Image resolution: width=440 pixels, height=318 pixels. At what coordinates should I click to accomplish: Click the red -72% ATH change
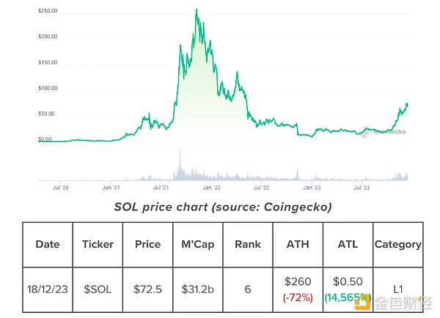tap(297, 298)
